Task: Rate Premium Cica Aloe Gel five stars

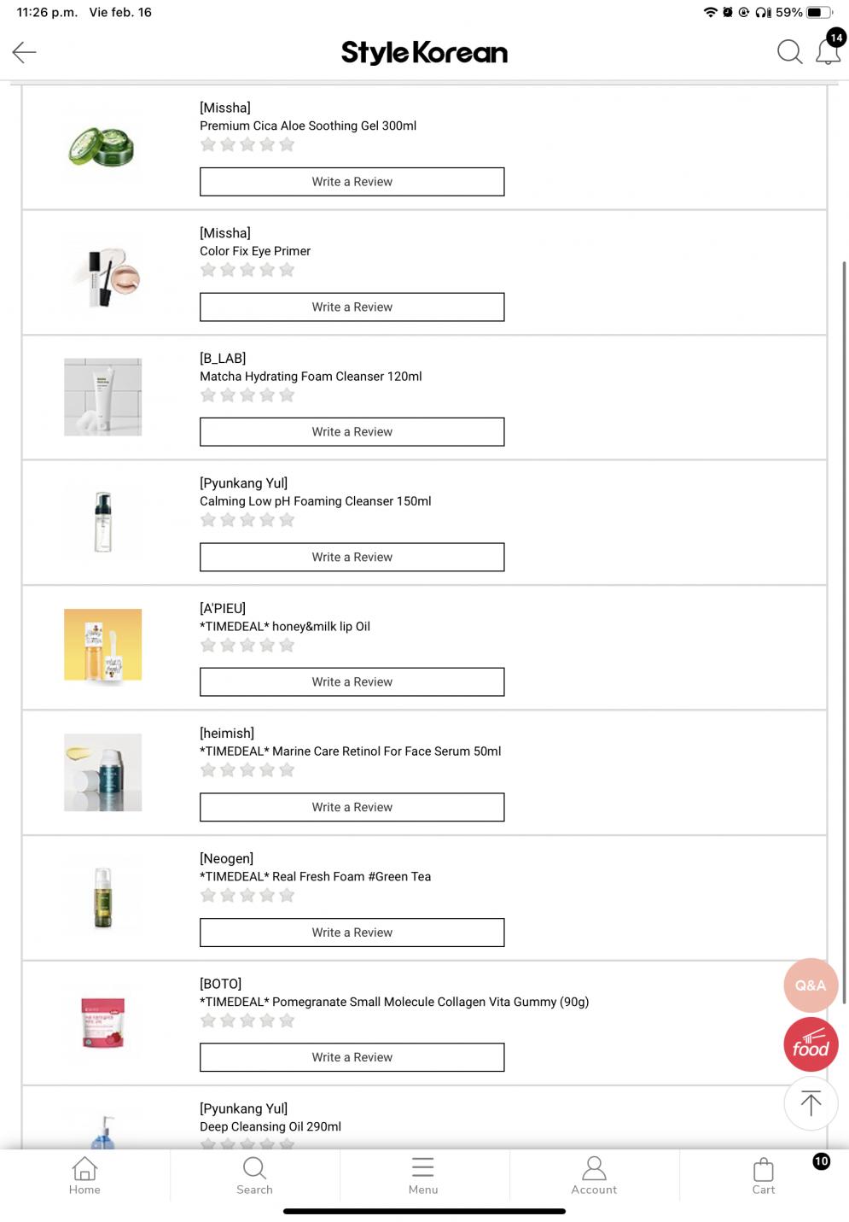Action: [x=287, y=144]
